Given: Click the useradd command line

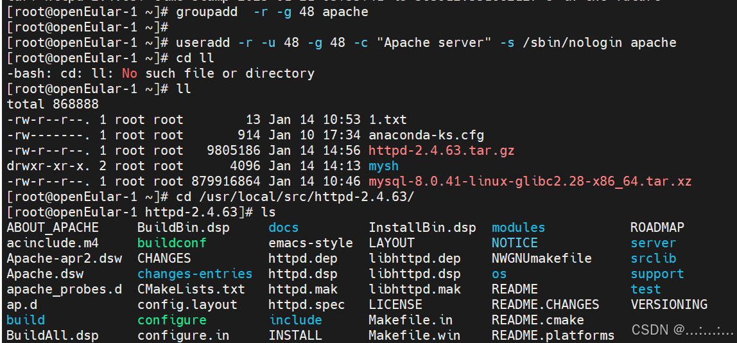Looking at the screenshot, I should tap(342, 43).
